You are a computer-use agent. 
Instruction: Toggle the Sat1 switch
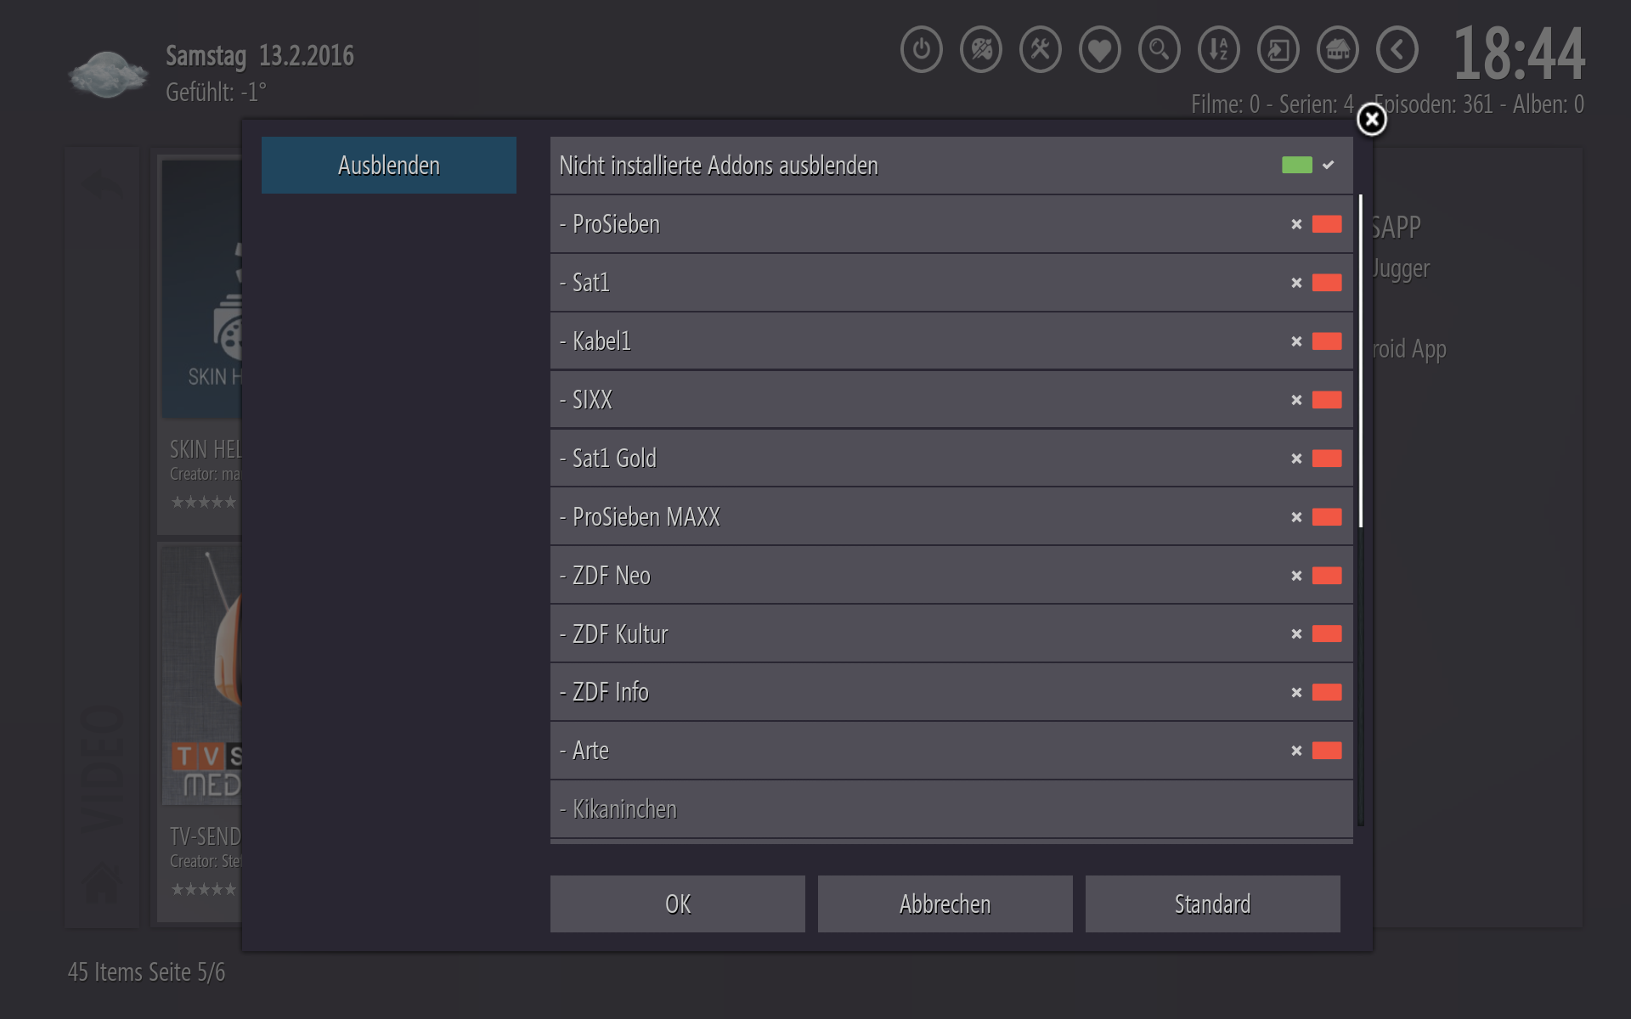click(x=1316, y=283)
